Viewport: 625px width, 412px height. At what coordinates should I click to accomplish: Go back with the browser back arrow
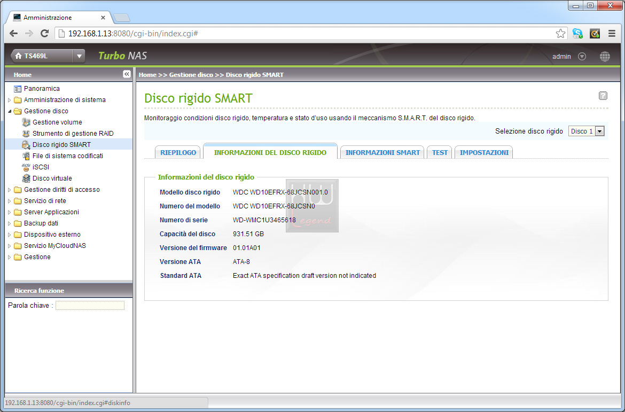(x=13, y=34)
